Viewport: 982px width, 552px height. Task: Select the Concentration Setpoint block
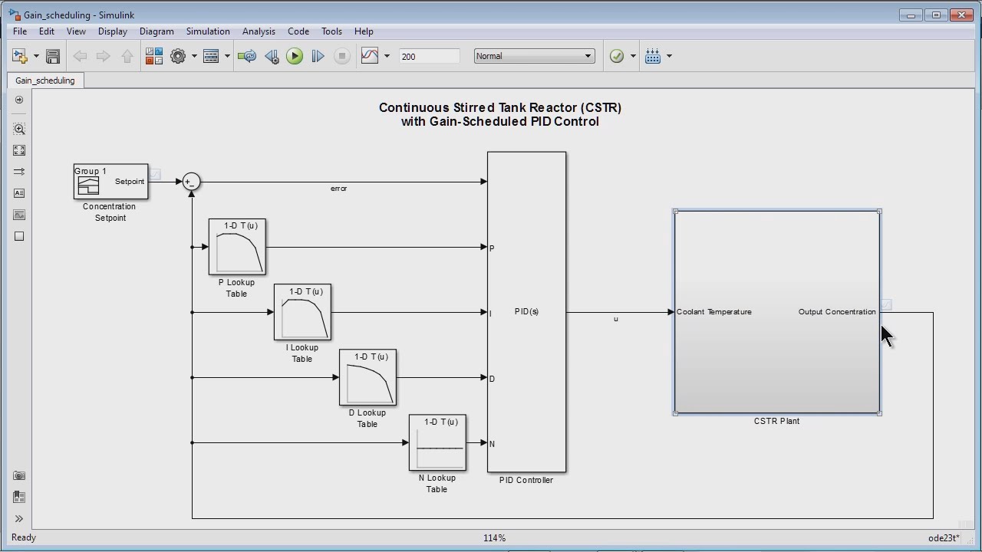[x=110, y=182]
